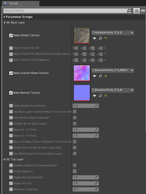Select the 'Base Channel Mask Texture' label
The image size is (146, 194).
click(x=31, y=73)
